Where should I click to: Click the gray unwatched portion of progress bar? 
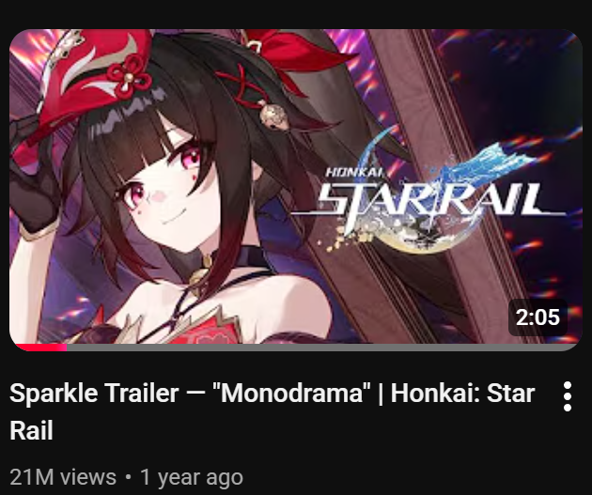click(x=321, y=348)
